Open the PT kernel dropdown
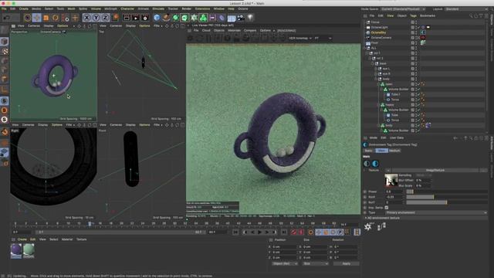This screenshot has width=494, height=278. pyautogui.click(x=323, y=38)
